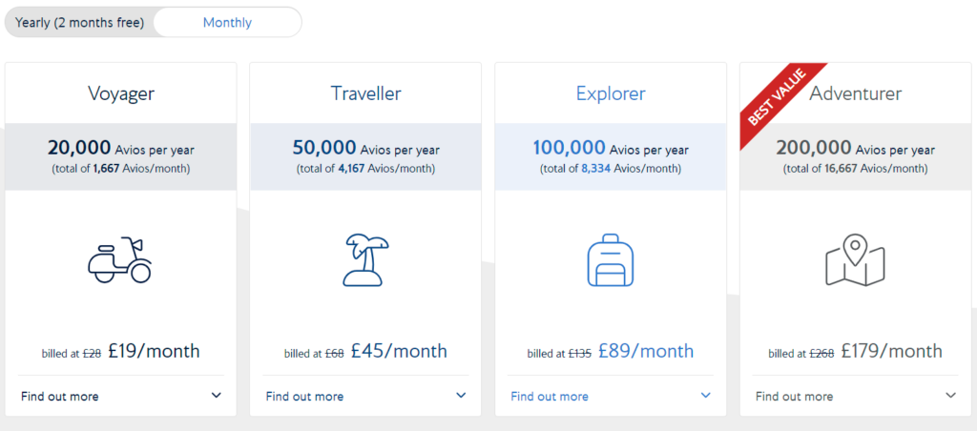Open Find out more under Adventurer
The width and height of the screenshot is (977, 431).
795,396
